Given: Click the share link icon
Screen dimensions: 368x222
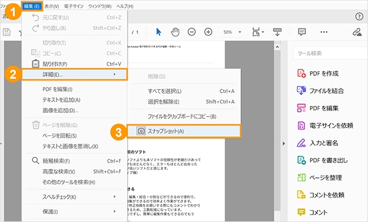Looking at the screenshot, I should (x=357, y=32).
